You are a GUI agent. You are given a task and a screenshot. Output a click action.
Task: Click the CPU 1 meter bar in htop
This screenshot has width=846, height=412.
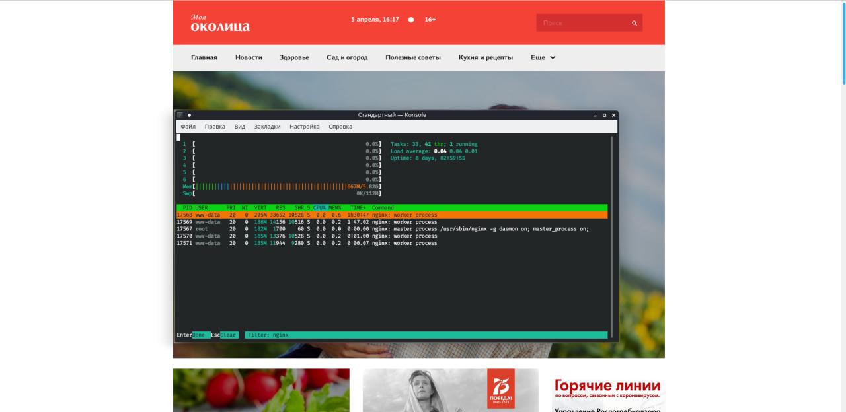coord(282,144)
